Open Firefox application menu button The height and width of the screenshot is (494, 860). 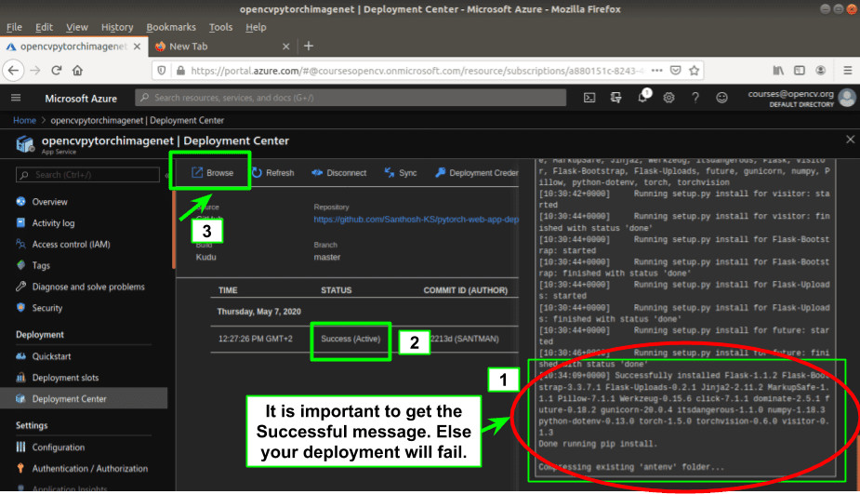[847, 71]
